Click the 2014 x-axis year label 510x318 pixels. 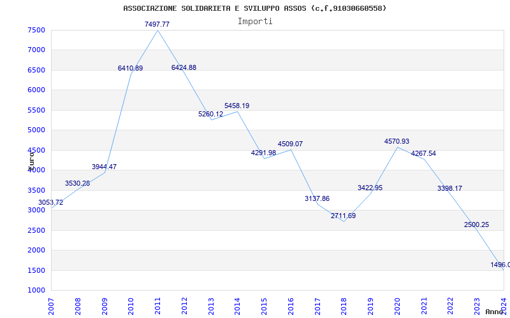coord(237,306)
